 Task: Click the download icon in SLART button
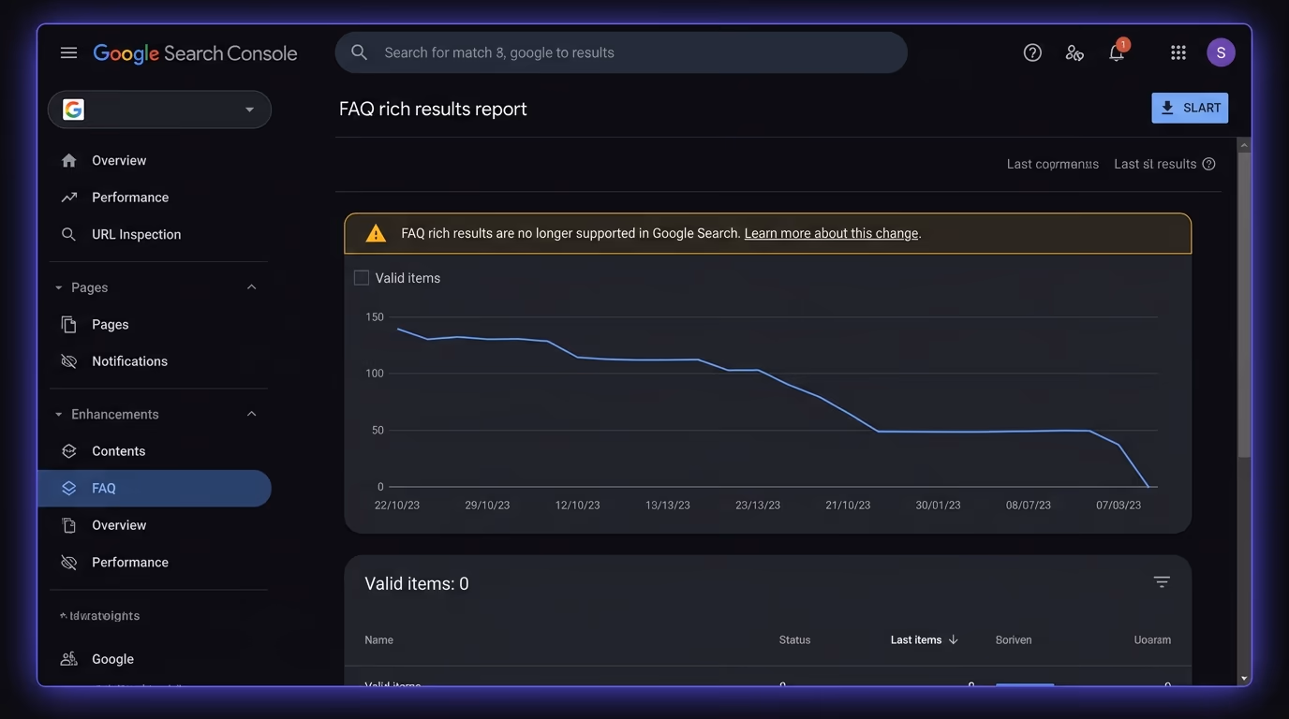(x=1167, y=108)
